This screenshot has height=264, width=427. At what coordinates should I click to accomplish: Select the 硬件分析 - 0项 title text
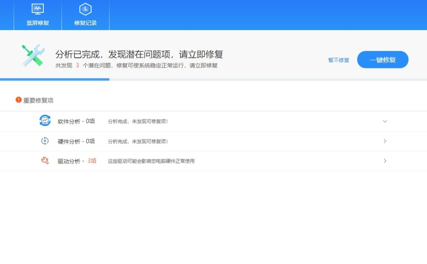pyautogui.click(x=76, y=141)
